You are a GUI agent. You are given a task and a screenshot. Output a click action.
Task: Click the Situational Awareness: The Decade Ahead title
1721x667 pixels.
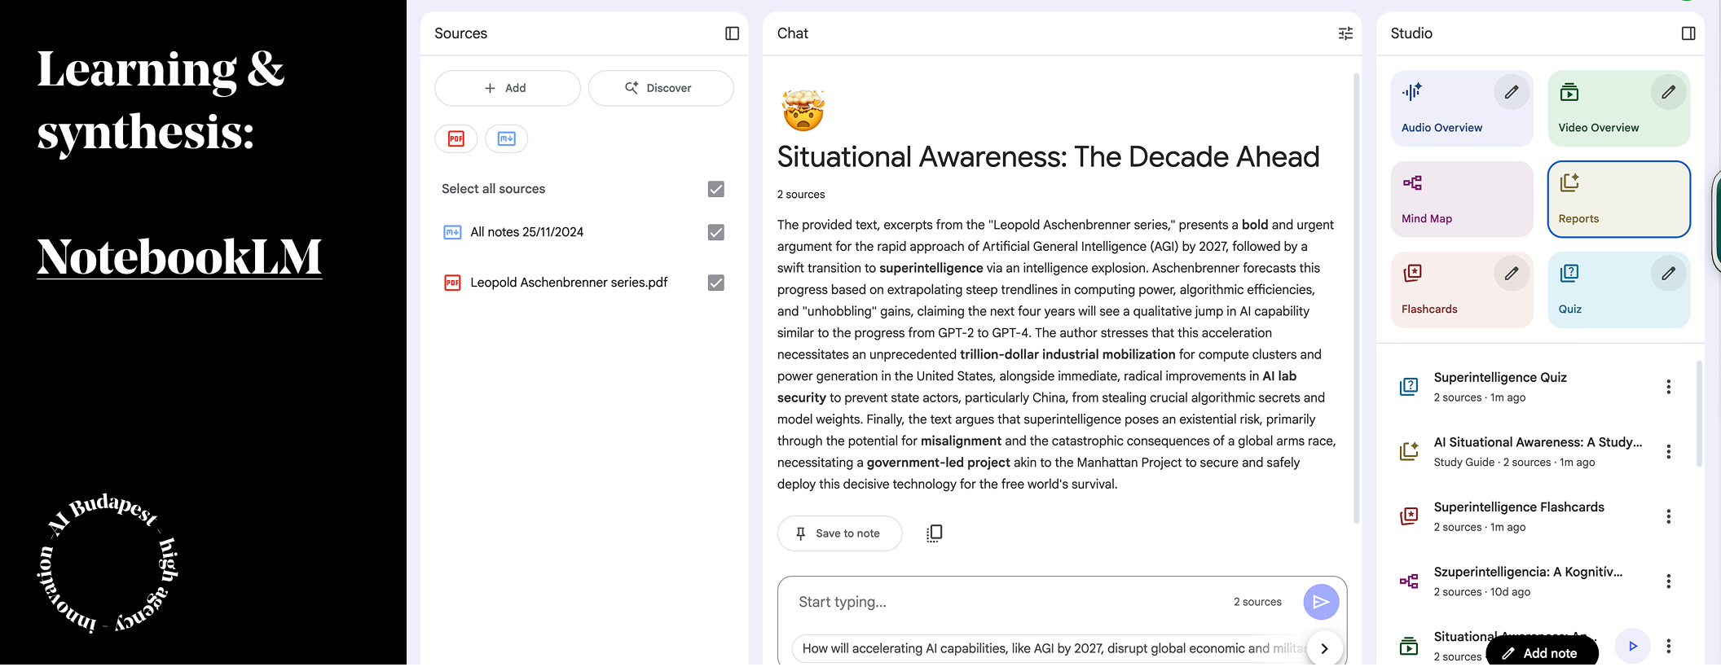[1048, 156]
